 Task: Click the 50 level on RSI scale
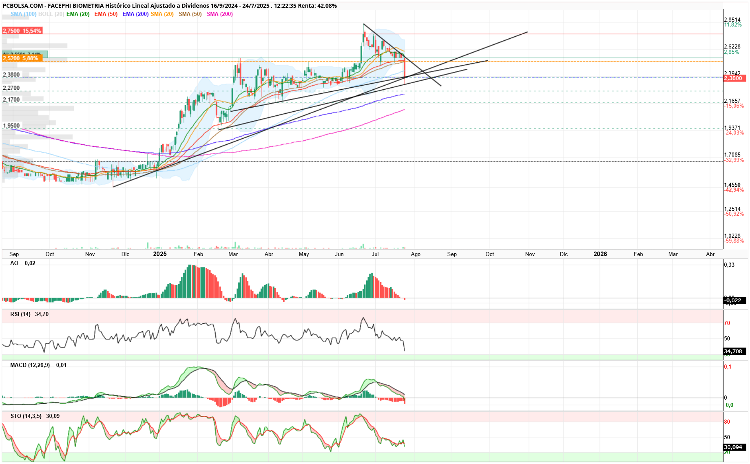coord(727,339)
